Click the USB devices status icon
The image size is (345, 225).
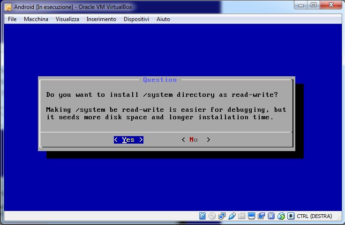[x=232, y=216]
